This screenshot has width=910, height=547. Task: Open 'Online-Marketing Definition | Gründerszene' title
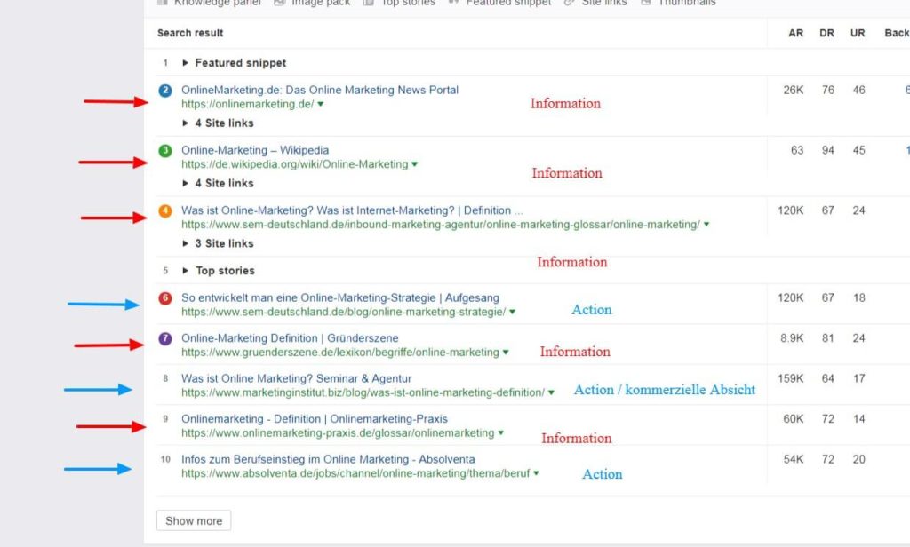[290, 338]
